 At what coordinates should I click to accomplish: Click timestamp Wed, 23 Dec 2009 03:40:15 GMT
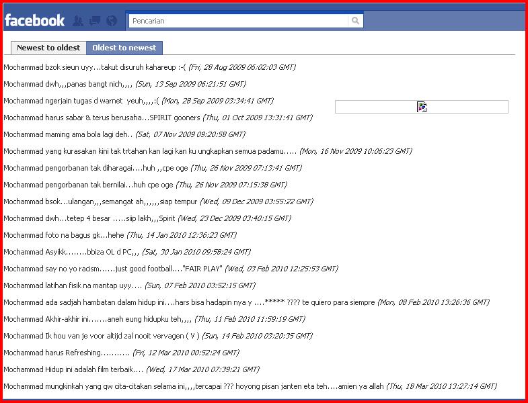pos(234,218)
